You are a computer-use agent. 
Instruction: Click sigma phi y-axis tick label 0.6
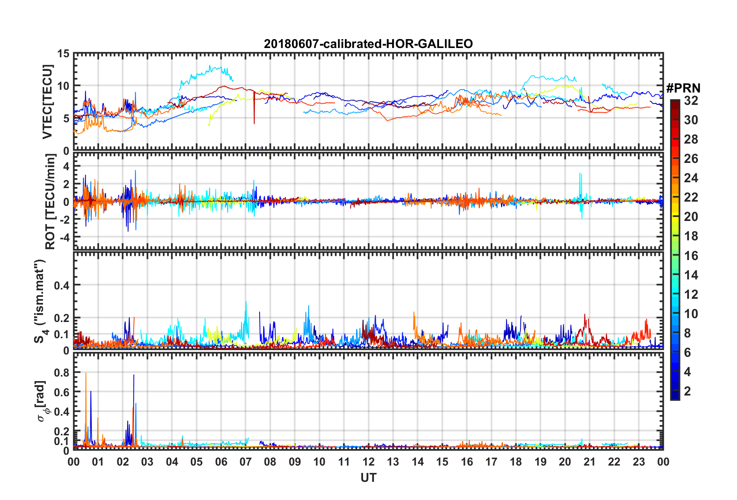click(x=62, y=392)
